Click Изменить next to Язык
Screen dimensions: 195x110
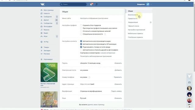(118, 98)
